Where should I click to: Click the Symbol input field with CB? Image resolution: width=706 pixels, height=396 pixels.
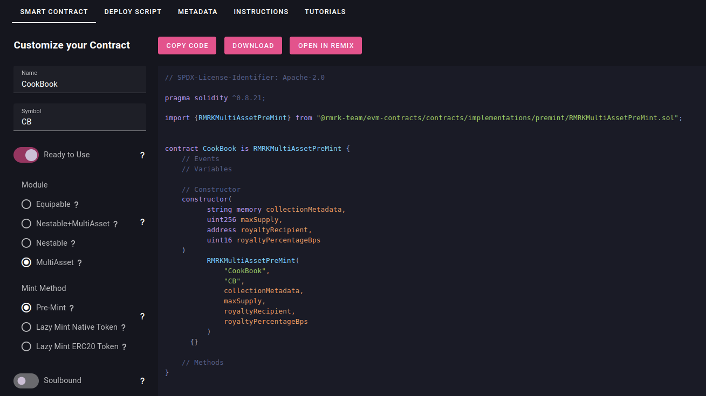80,122
